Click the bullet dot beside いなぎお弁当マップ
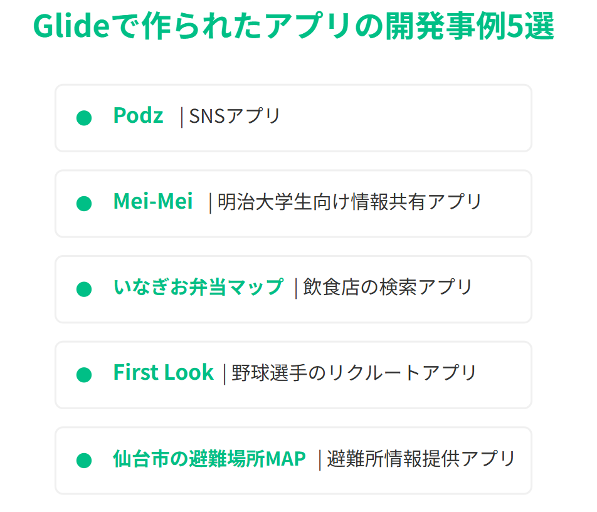Viewport: 597px width, 512px height. [84, 289]
